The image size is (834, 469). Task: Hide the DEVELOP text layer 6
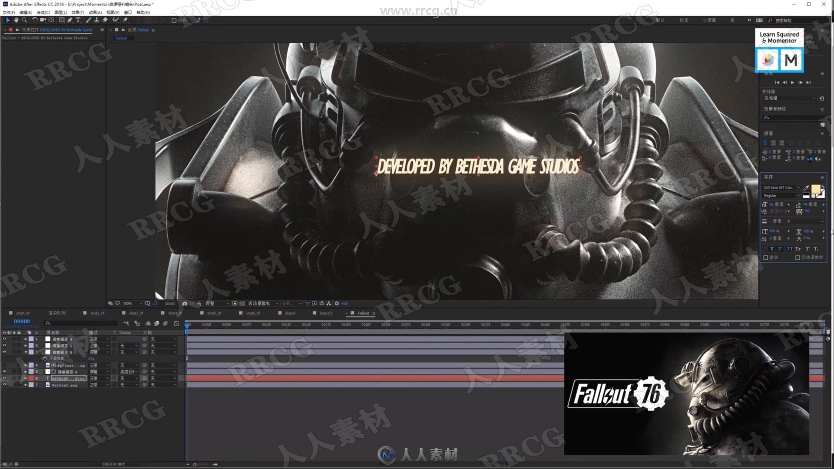pyautogui.click(x=5, y=378)
